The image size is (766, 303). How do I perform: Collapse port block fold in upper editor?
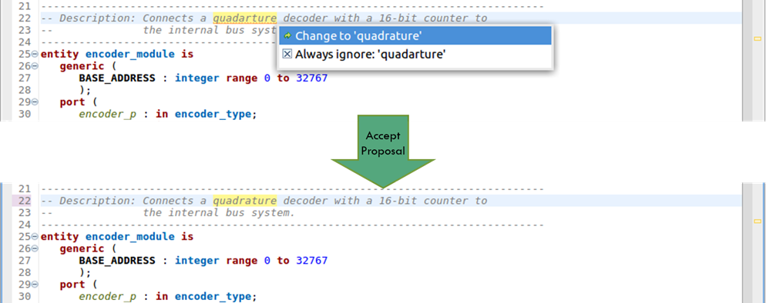35,102
